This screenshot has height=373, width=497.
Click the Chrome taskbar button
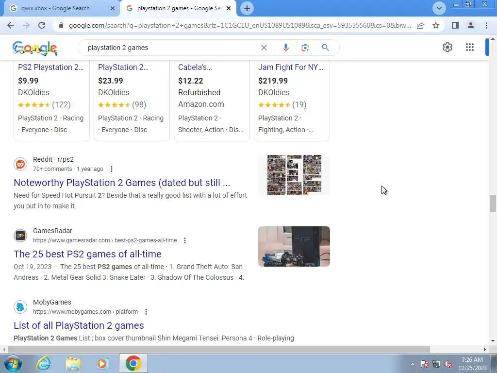click(x=133, y=363)
